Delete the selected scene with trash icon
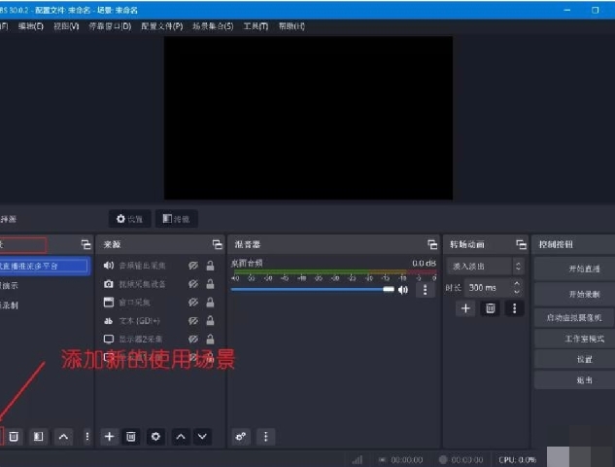615x467 pixels. 15,437
